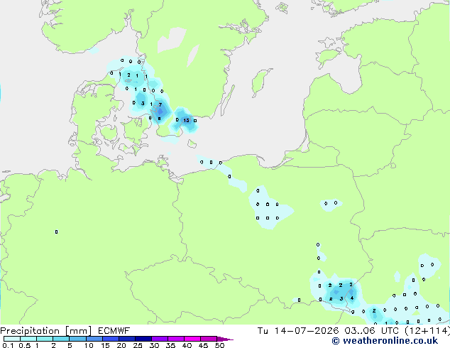Click the legend label '50'
Image resolution: width=450 pixels, height=348 pixels.
click(x=220, y=345)
